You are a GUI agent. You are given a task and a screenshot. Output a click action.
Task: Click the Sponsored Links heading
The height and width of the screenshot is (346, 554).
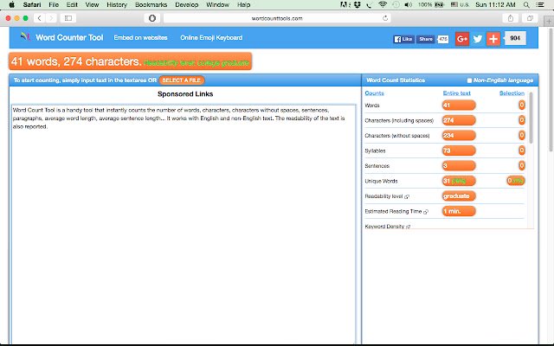(185, 94)
